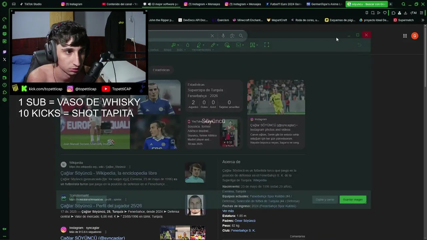427x240 pixels.
Task: Click the capture full area selection icon
Action: pyautogui.click(x=267, y=45)
